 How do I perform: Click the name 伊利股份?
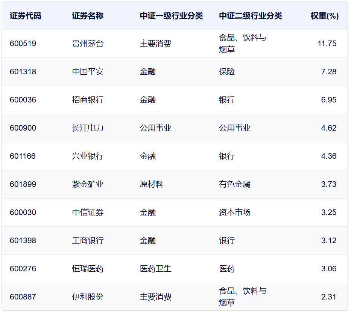tap(88, 297)
